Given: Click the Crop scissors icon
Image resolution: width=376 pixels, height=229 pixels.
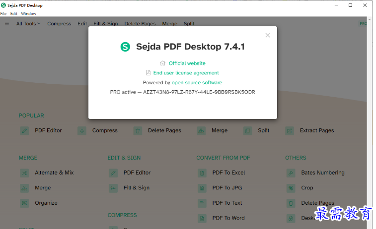Looking at the screenshot, I should pyautogui.click(x=291, y=188).
